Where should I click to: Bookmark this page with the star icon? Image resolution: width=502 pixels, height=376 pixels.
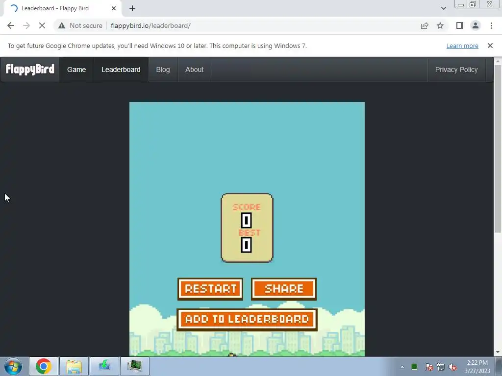[x=440, y=25]
